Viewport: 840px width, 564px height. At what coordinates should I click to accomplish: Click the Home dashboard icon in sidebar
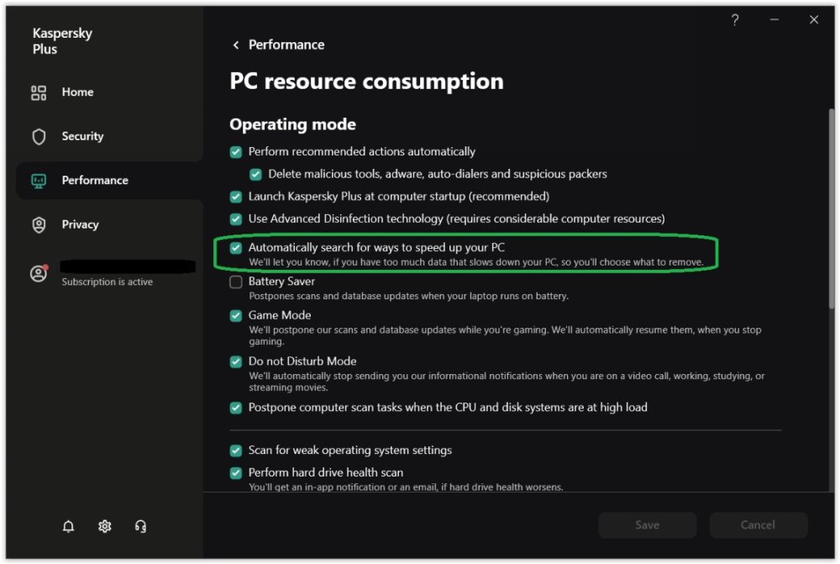click(39, 92)
